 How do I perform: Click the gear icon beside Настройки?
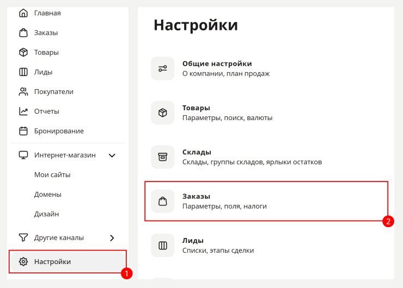[x=23, y=261]
